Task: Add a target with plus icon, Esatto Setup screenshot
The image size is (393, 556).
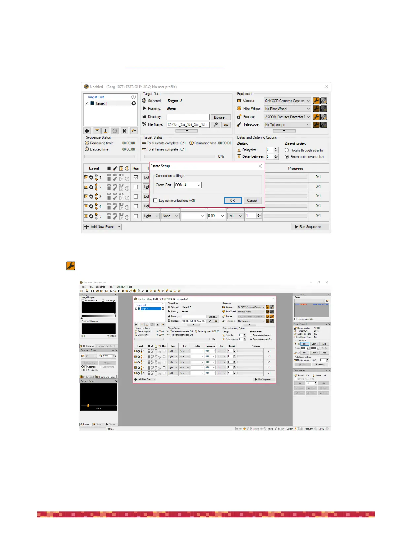Action: [x=87, y=131]
